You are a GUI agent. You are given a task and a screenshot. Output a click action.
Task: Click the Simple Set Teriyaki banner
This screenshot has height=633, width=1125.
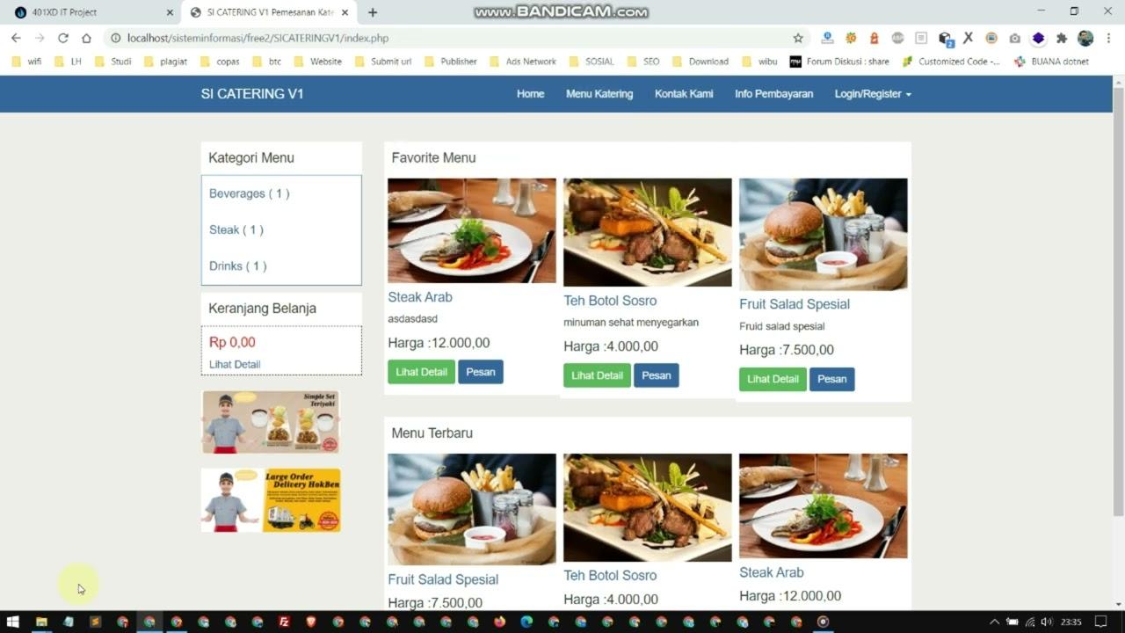pyautogui.click(x=271, y=422)
